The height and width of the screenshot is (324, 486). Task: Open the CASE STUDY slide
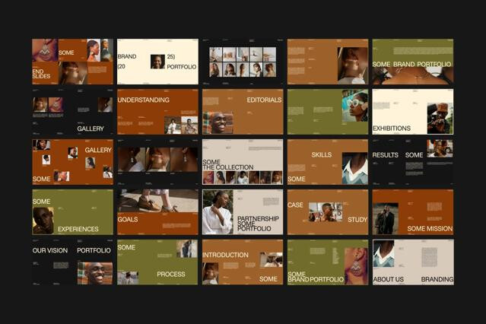[328, 212]
